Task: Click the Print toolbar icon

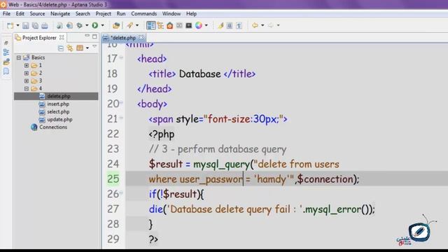Action: click(x=45, y=26)
